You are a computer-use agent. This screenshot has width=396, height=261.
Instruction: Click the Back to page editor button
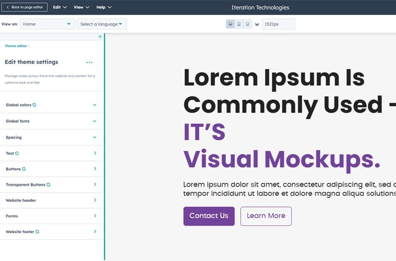(24, 7)
